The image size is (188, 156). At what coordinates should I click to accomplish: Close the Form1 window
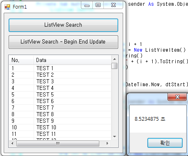pyautogui.click(x=113, y=5)
